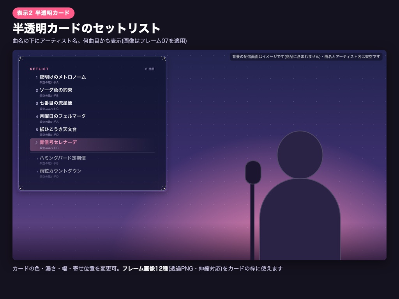Click the performer silhouette's round head
This screenshot has height=299, width=399.
click(x=300, y=155)
